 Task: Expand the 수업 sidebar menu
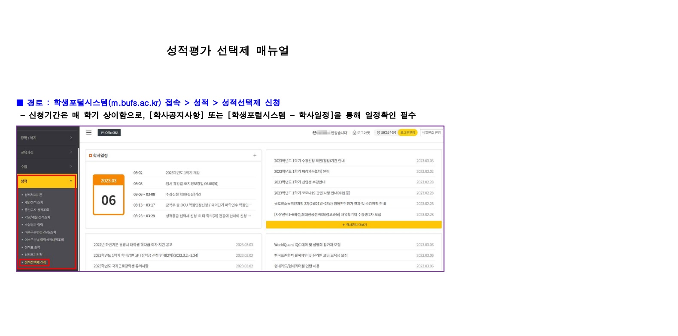(x=47, y=166)
